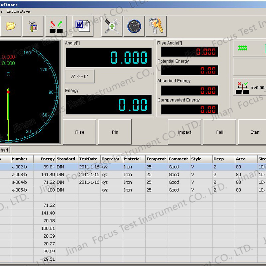The image size is (266, 266).
Task: Click the hammer and chart toolbar icon
Action: pyautogui.click(x=33, y=26)
